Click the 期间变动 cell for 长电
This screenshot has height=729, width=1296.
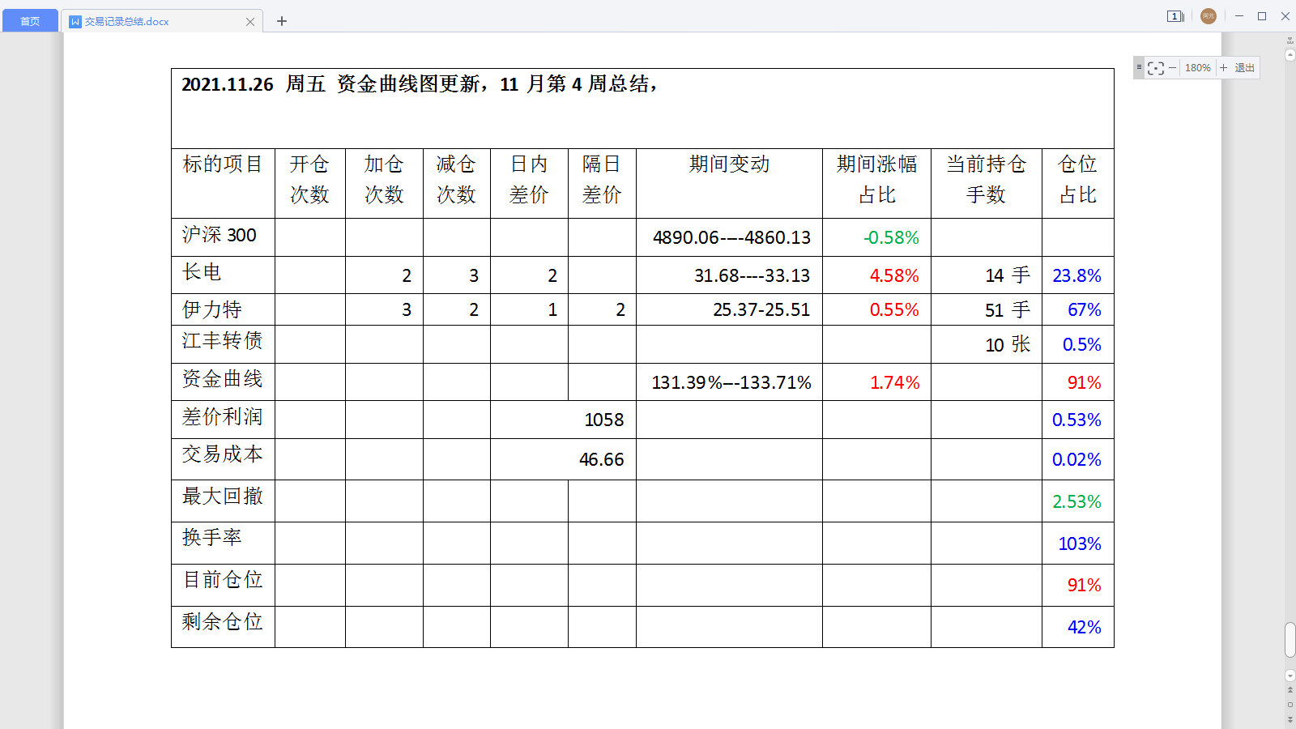(x=729, y=275)
